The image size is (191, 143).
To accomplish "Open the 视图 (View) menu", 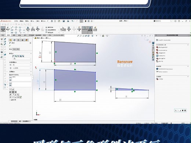I will pyautogui.click(x=27, y=21).
